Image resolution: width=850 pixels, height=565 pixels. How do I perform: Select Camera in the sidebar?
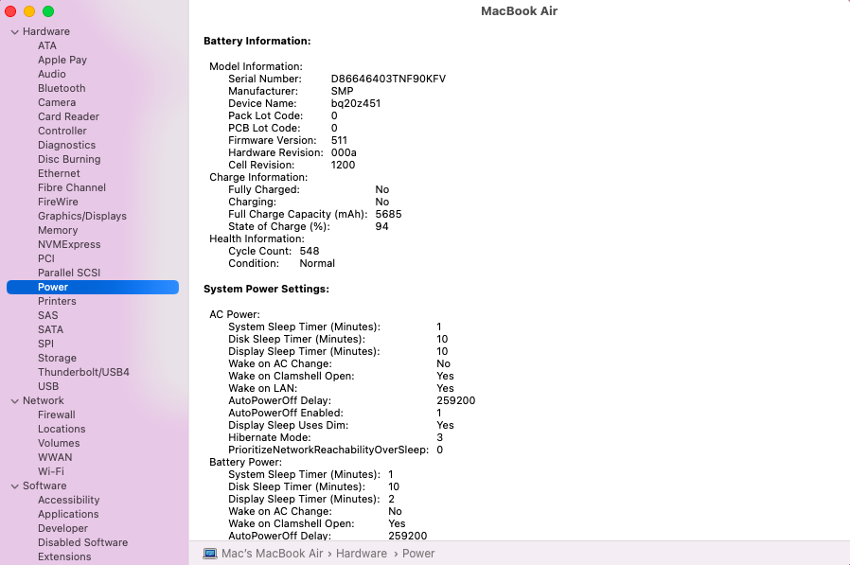coord(57,102)
